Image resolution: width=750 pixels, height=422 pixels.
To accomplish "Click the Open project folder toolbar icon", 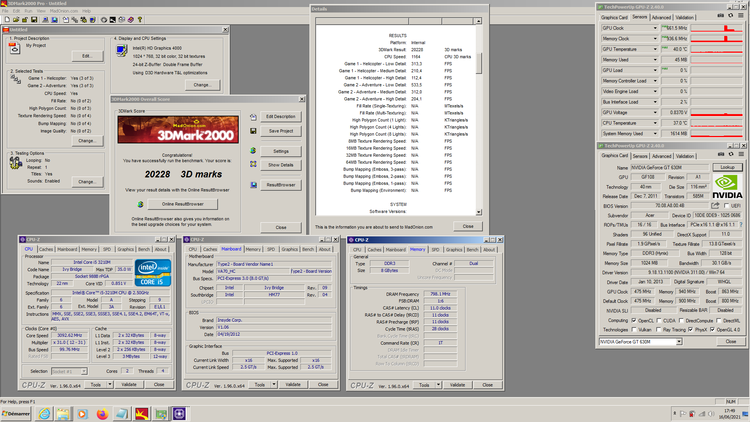I will click(16, 20).
